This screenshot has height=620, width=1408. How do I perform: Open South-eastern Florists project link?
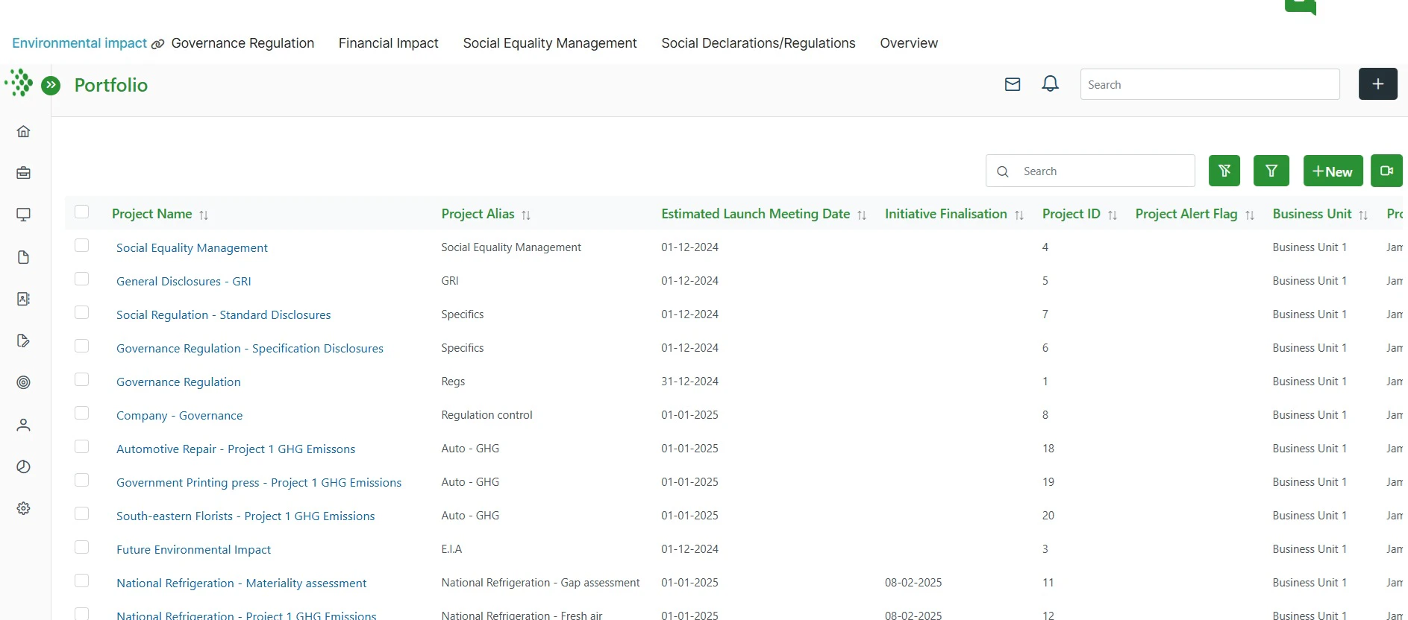pos(245,516)
